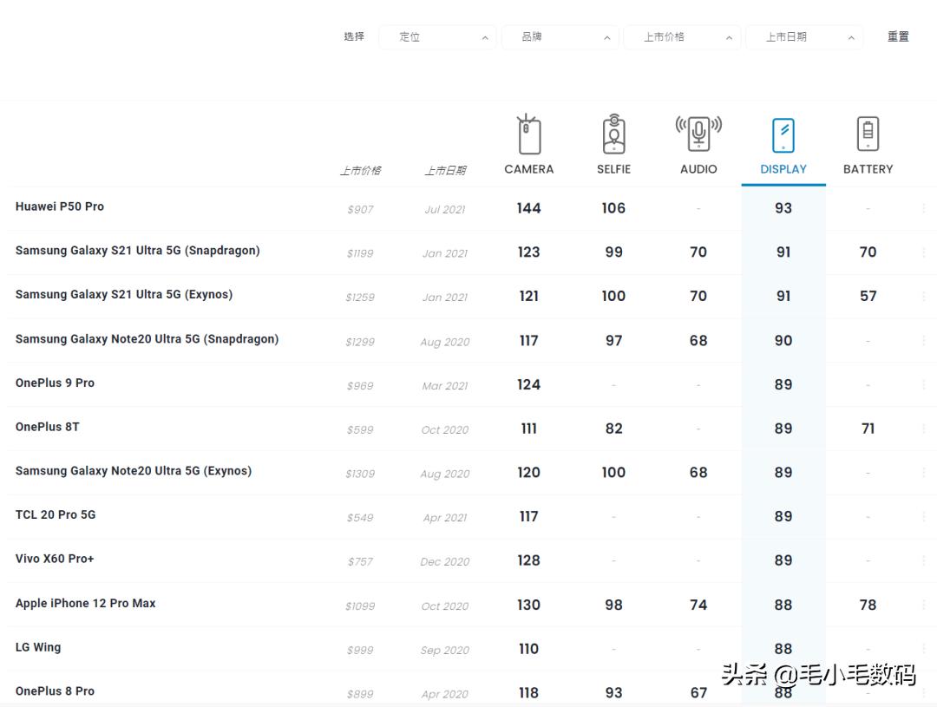Sort by SELFIE column label
937x707 pixels.
tap(613, 169)
